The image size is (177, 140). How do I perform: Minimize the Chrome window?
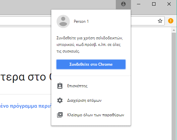coord(139,4)
